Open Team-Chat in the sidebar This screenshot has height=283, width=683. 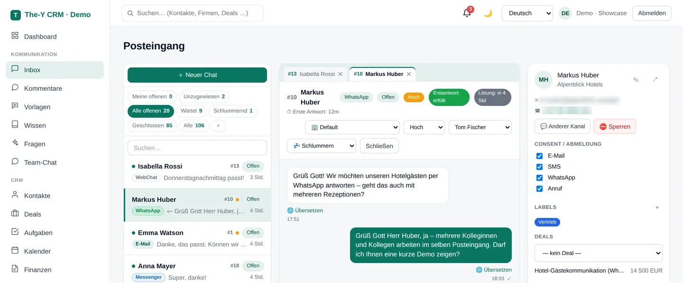click(55, 162)
